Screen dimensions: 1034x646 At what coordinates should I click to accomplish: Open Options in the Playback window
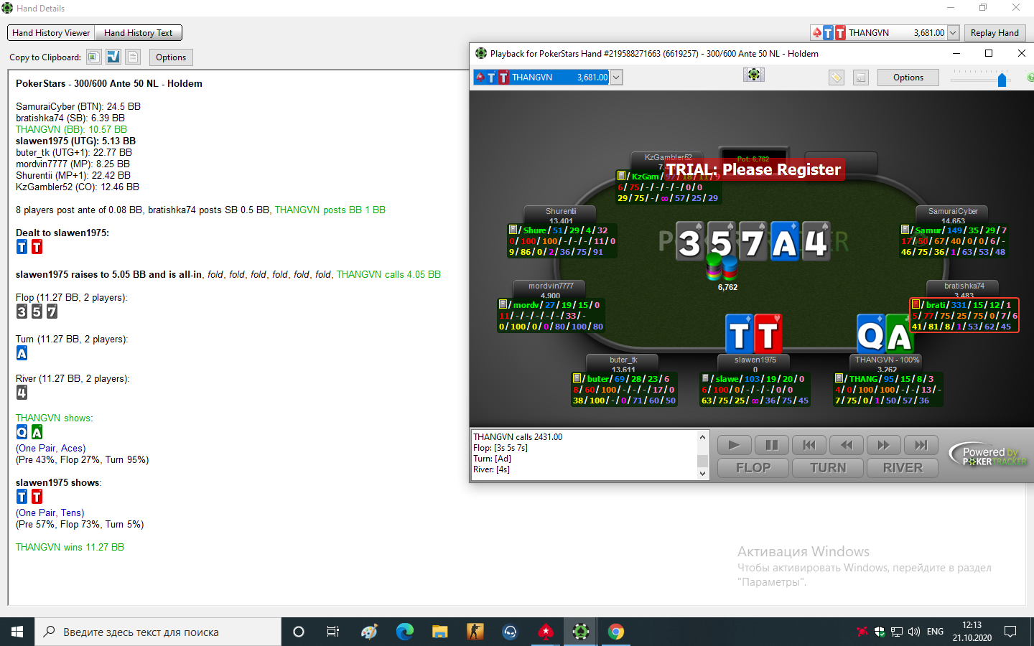[x=908, y=78]
